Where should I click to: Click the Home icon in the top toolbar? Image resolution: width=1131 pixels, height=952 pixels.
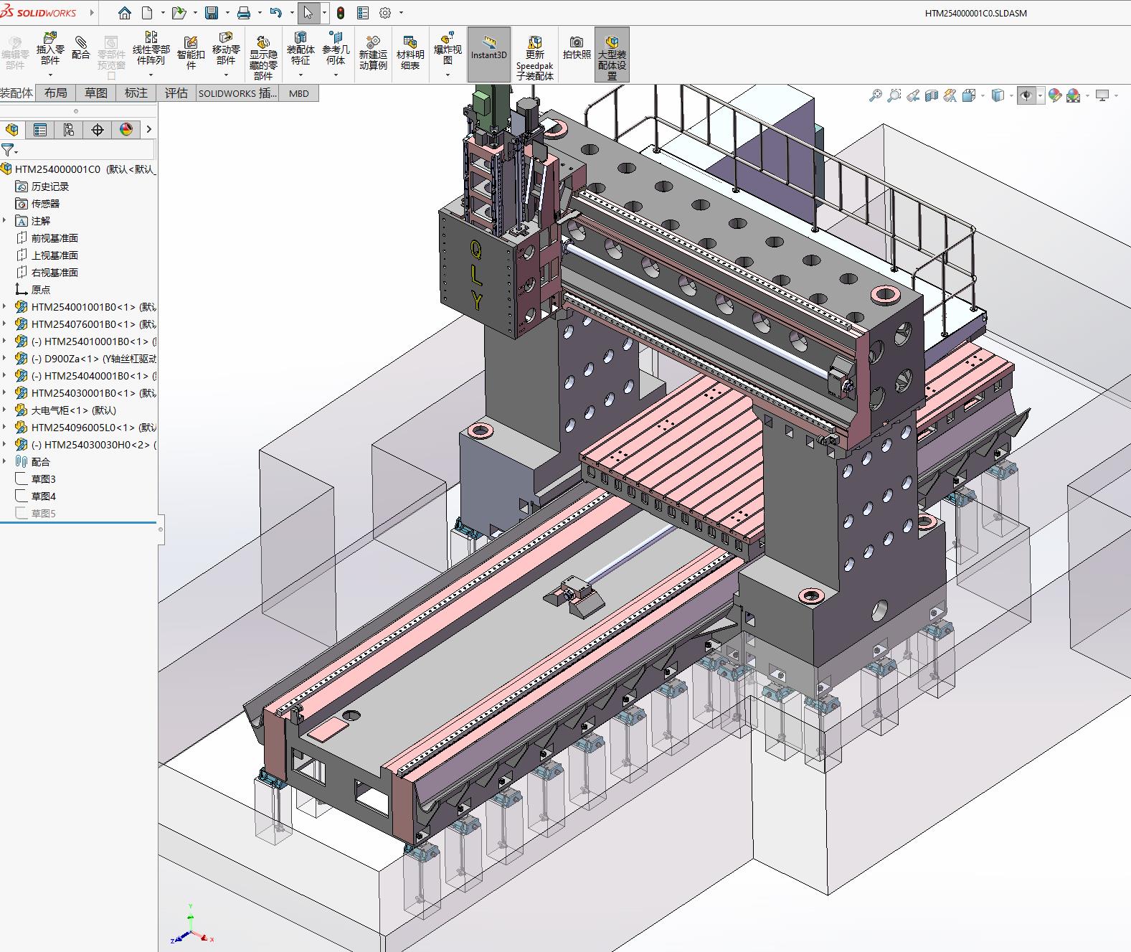tap(125, 13)
